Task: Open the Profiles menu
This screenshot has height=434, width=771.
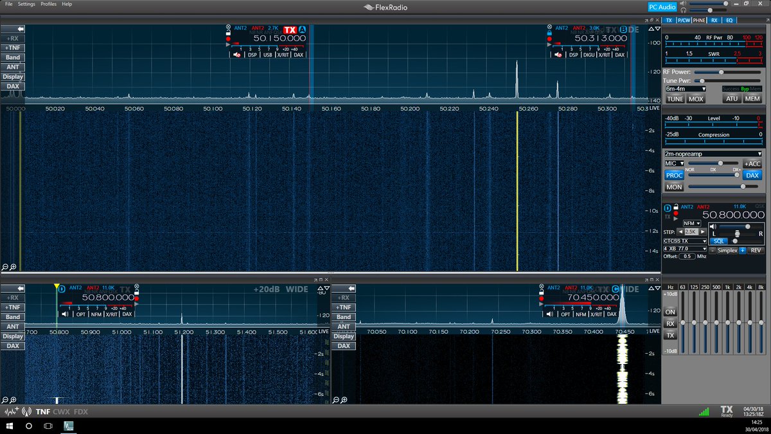Action: point(48,4)
